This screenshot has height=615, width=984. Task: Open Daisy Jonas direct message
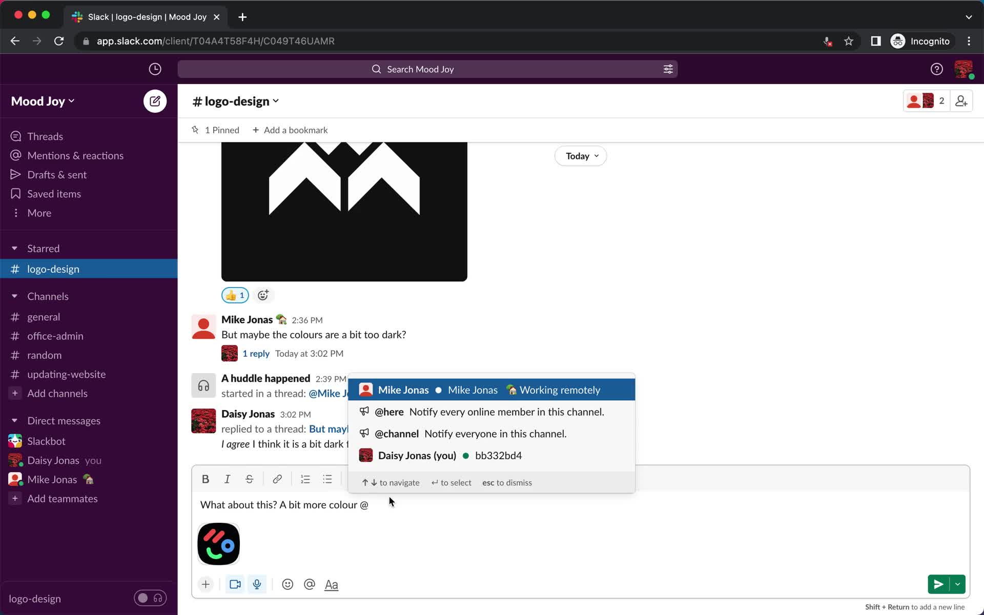pos(89,460)
